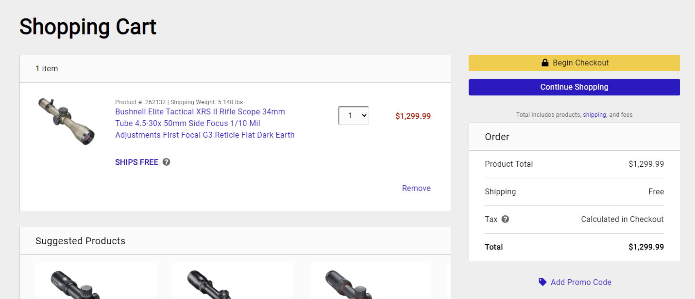Image resolution: width=695 pixels, height=299 pixels.
Task: Click the SHIPS FREE help question icon
Action: pyautogui.click(x=167, y=162)
